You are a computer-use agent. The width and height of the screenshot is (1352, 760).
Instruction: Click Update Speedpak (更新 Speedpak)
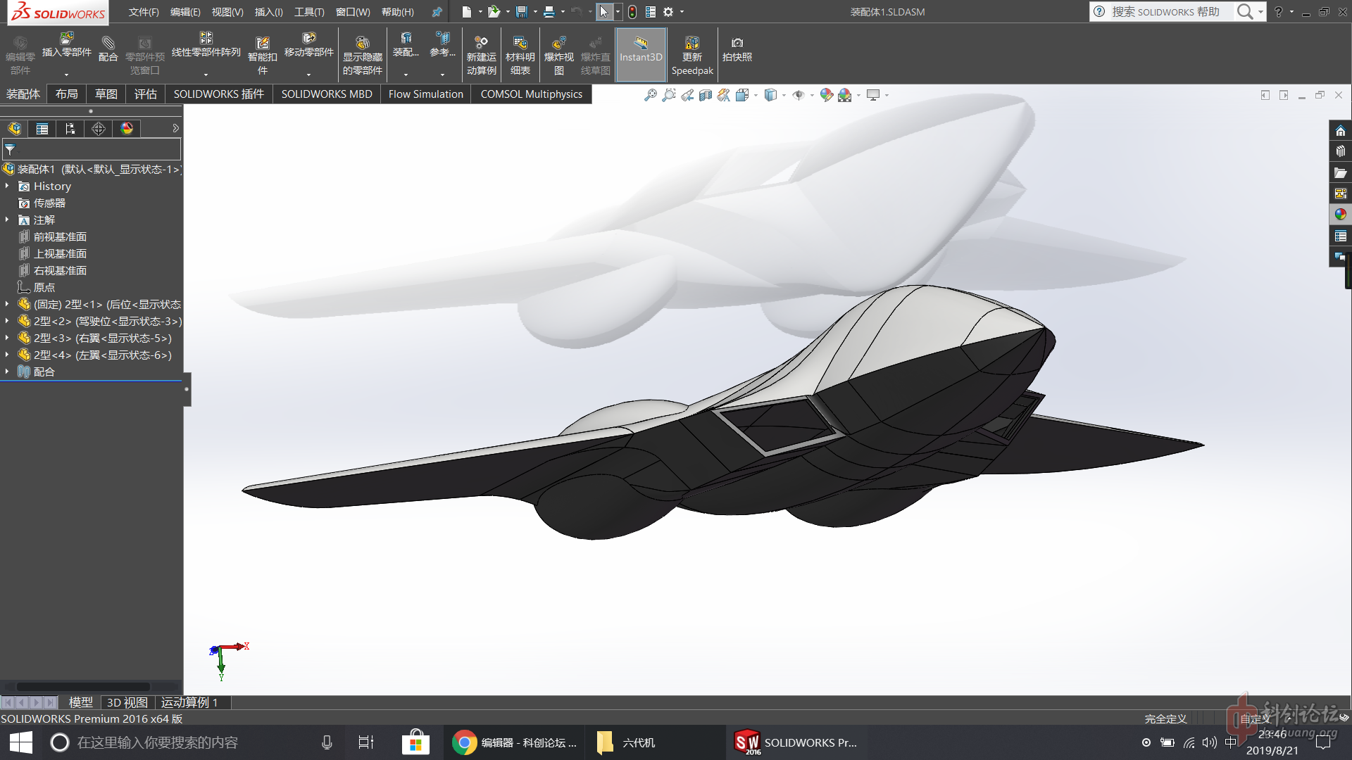[691, 55]
